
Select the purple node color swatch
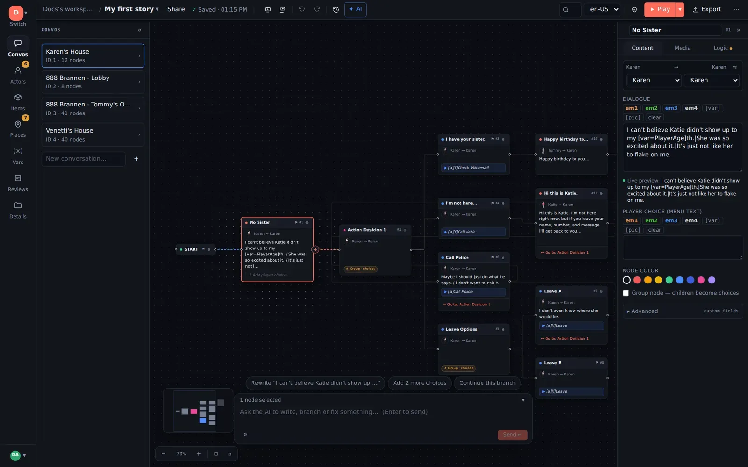click(x=712, y=280)
